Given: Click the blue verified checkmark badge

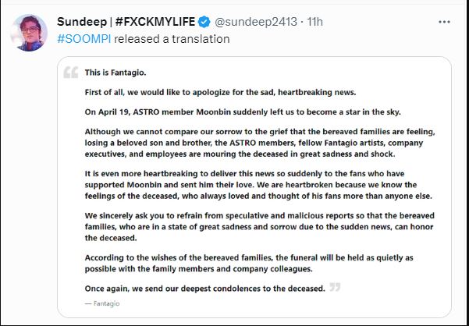Looking at the screenshot, I should click(204, 22).
